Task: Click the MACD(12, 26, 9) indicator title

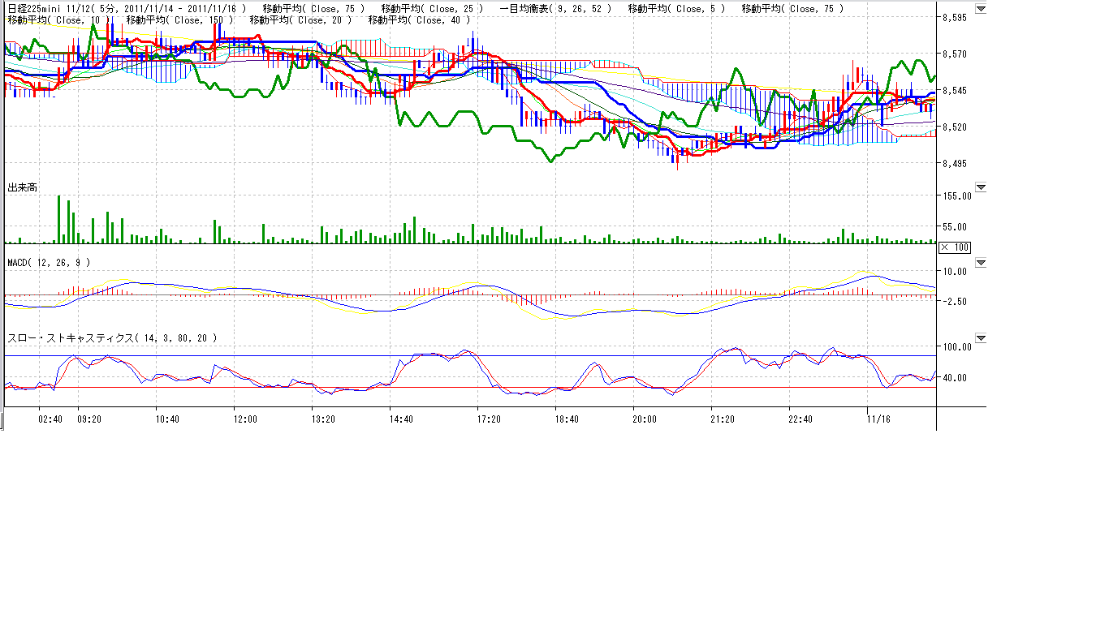Action: 48,263
